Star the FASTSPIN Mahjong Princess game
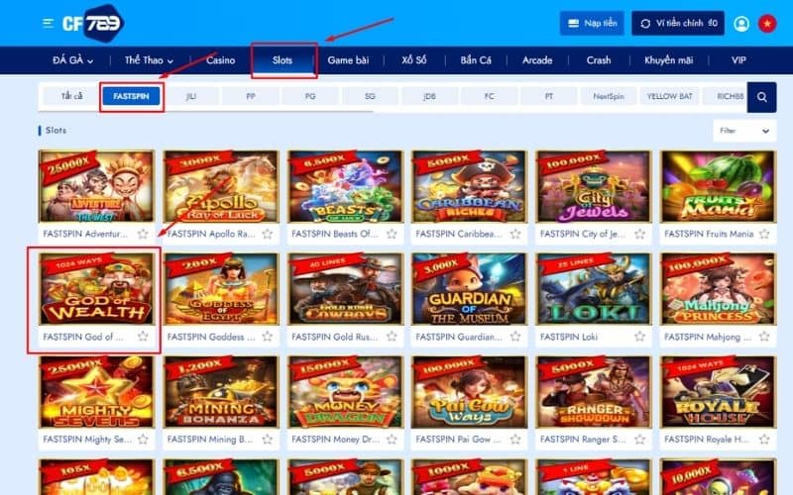 point(764,337)
